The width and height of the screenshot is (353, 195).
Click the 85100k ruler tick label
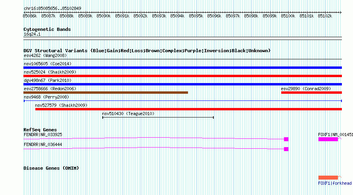[x=288, y=16]
